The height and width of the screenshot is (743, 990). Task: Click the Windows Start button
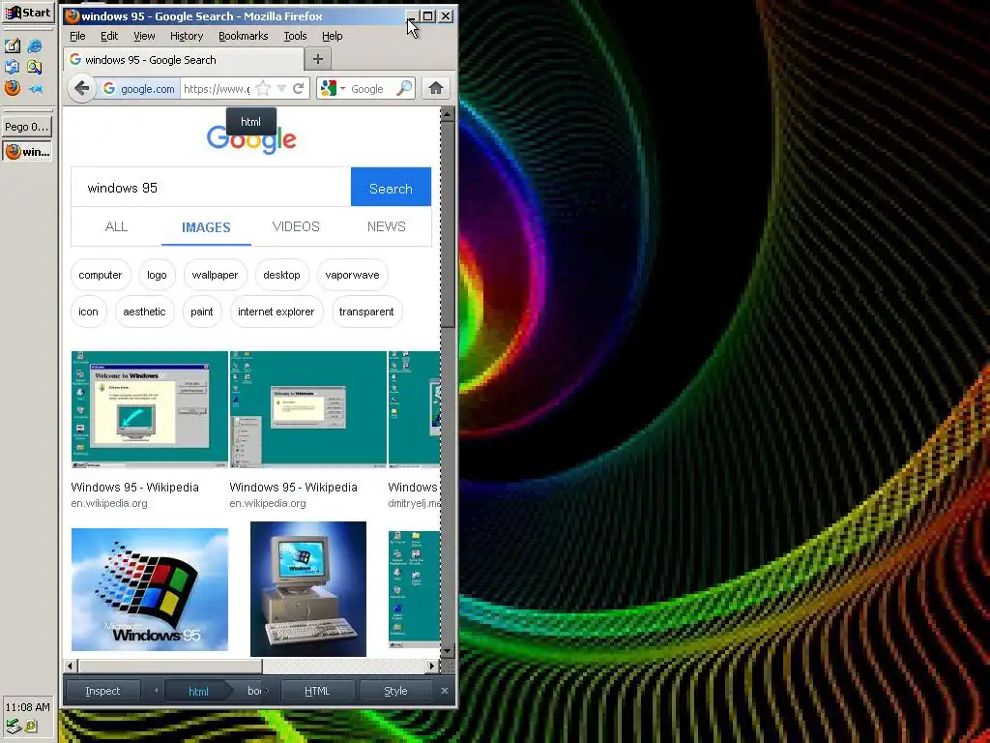[28, 13]
